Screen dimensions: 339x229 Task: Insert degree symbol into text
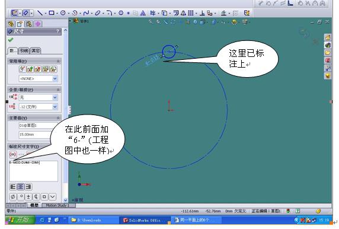21,197
